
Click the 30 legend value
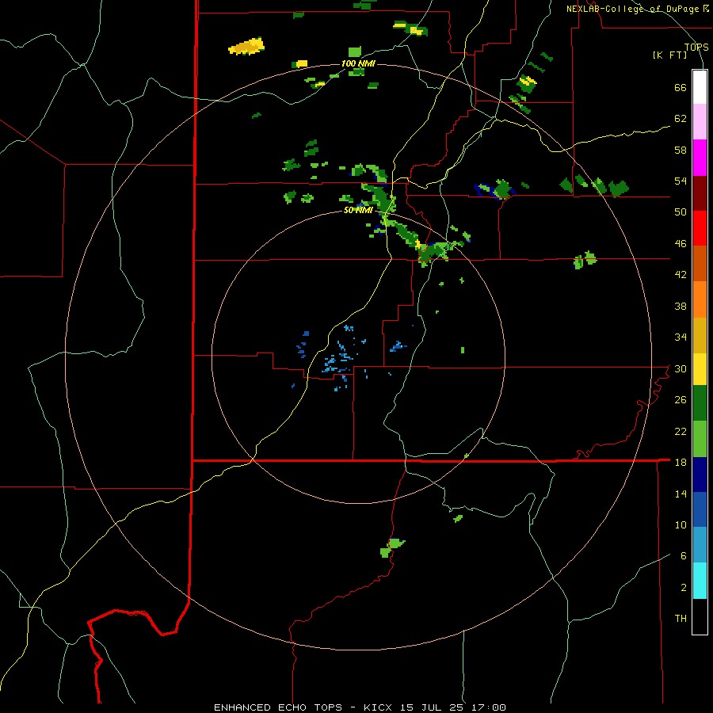pyautogui.click(x=681, y=368)
